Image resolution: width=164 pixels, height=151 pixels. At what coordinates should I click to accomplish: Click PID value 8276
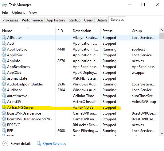[x=61, y=61]
